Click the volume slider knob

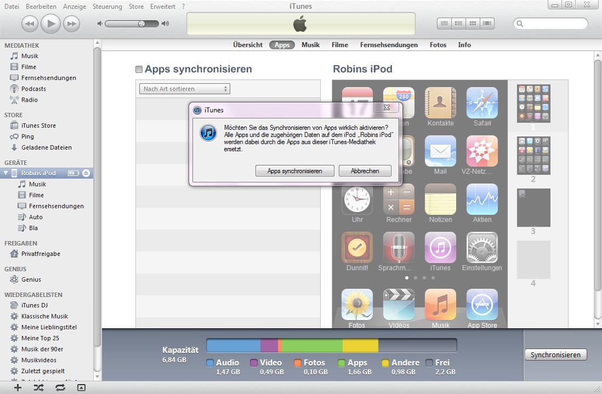point(141,24)
